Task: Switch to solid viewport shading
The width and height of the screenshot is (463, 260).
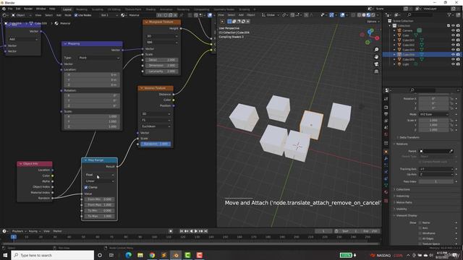Action: [364, 15]
